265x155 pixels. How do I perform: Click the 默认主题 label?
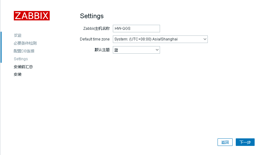coord(102,50)
